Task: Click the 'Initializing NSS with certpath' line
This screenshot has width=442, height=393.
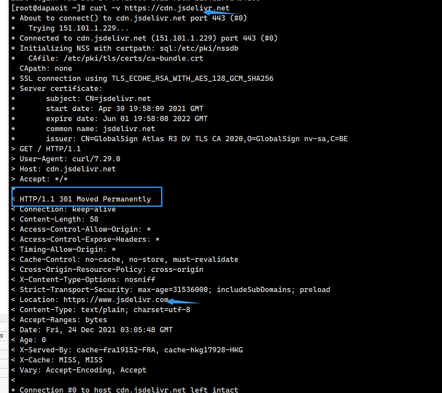Action: [125, 49]
